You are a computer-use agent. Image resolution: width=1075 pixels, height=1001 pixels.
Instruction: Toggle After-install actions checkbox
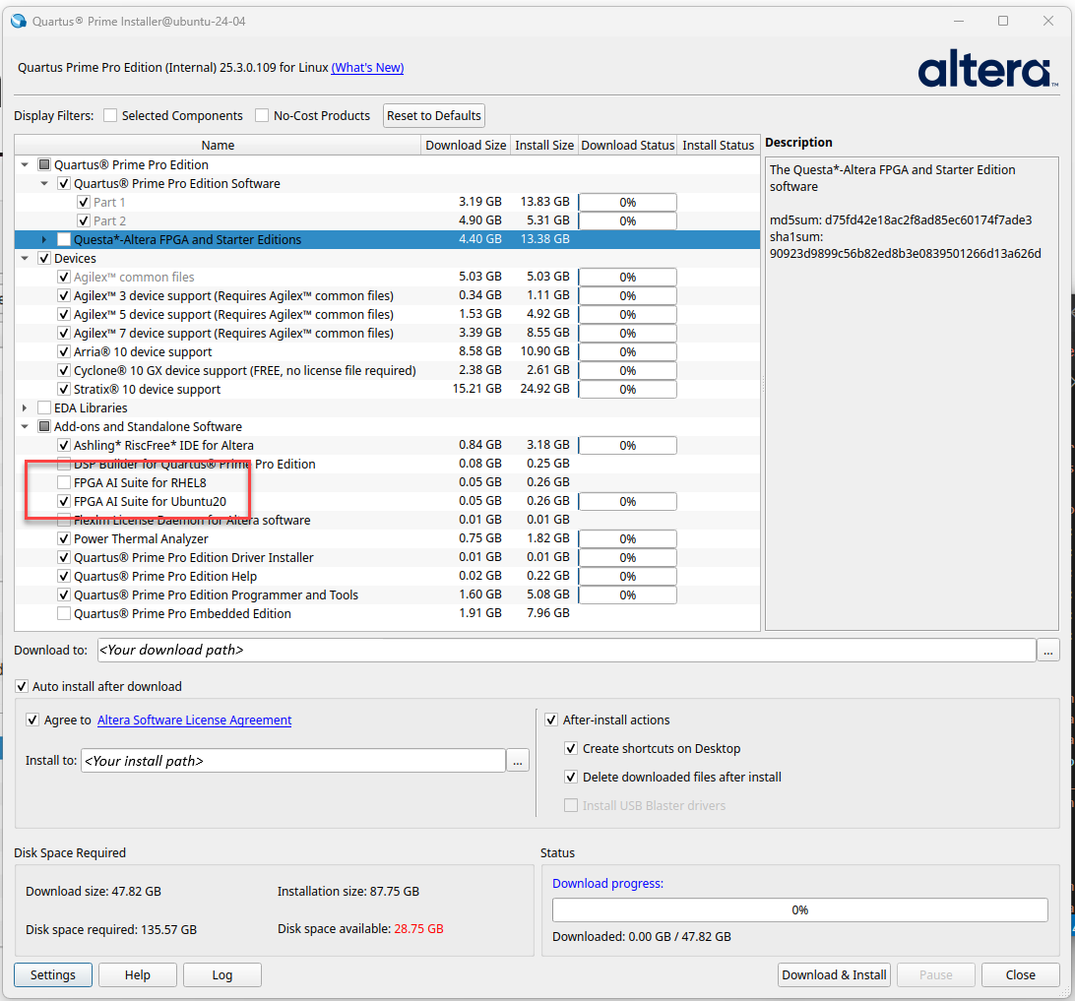click(550, 719)
